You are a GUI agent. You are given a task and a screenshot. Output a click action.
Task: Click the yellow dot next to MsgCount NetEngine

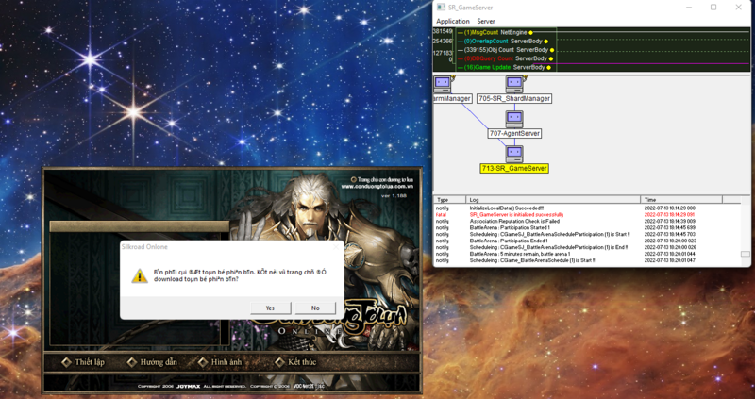[x=530, y=33]
